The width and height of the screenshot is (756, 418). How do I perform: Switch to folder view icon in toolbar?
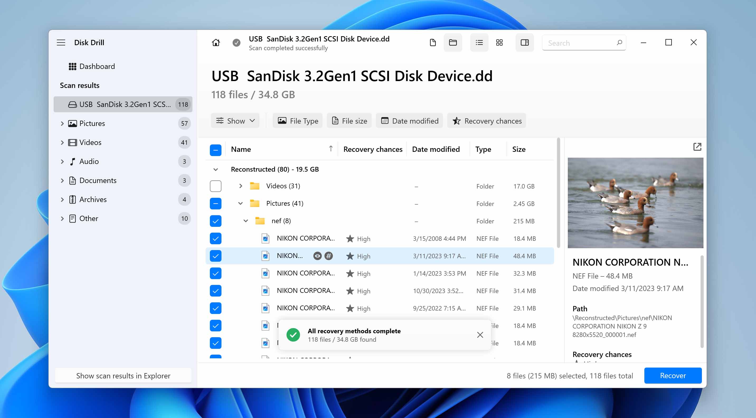click(453, 43)
